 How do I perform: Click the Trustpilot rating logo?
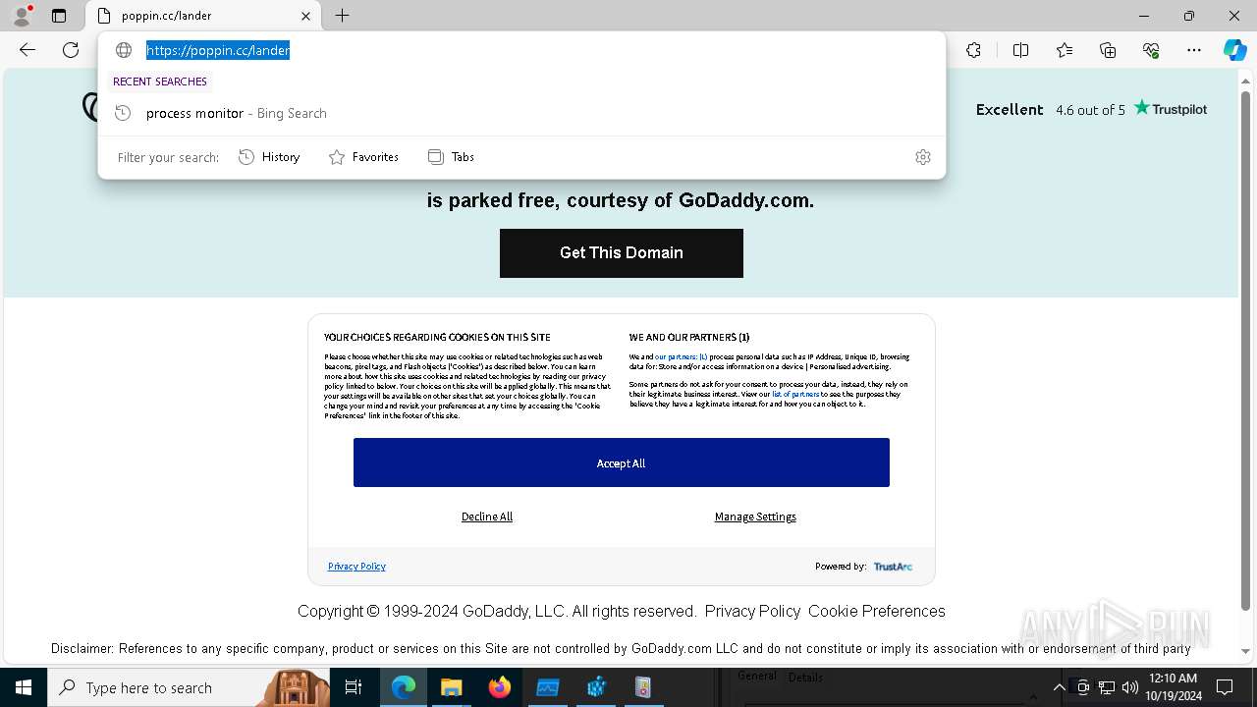click(x=1171, y=109)
